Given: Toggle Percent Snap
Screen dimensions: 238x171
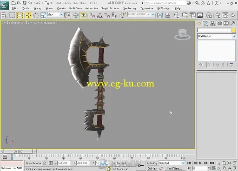Looking at the screenshot, I should pyautogui.click(x=107, y=15).
